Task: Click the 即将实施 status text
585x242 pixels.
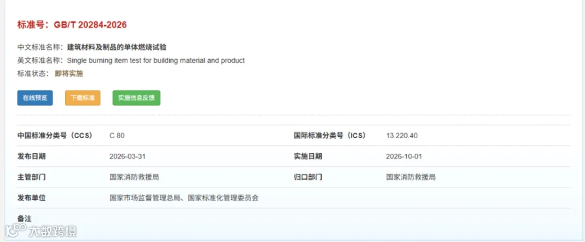Action: click(69, 74)
